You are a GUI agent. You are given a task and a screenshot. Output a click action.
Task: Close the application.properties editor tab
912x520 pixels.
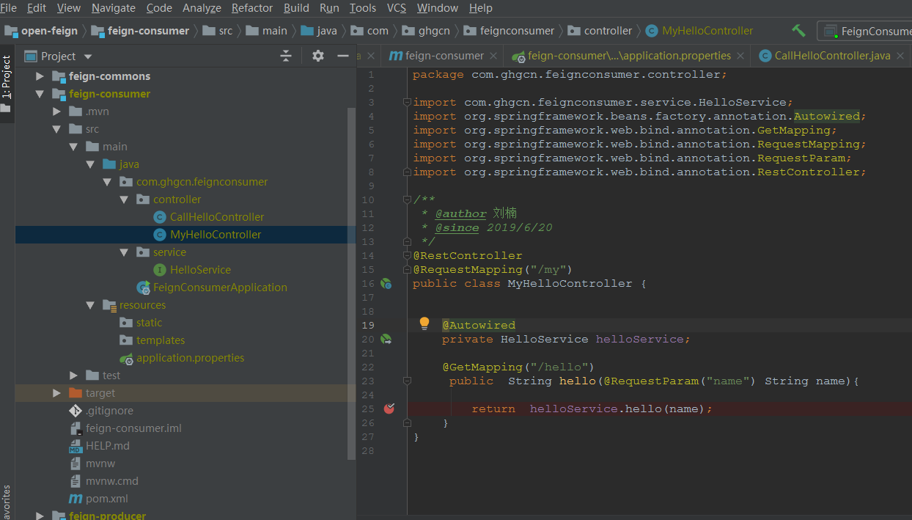pyautogui.click(x=741, y=56)
